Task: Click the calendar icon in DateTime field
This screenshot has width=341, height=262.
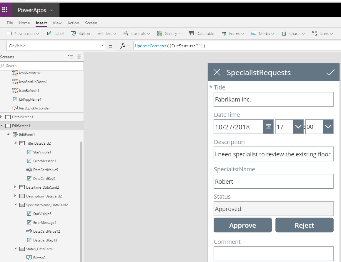Action: tap(268, 127)
